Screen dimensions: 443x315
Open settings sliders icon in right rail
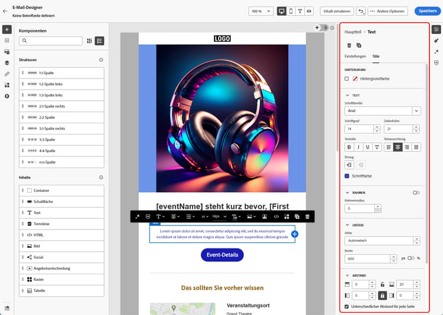[437, 29]
